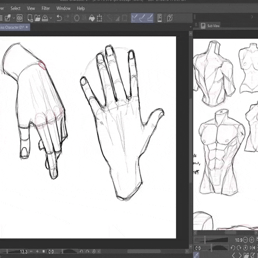Rotate Sub View left
Viewport: 258px width, 258px height.
click(233, 248)
